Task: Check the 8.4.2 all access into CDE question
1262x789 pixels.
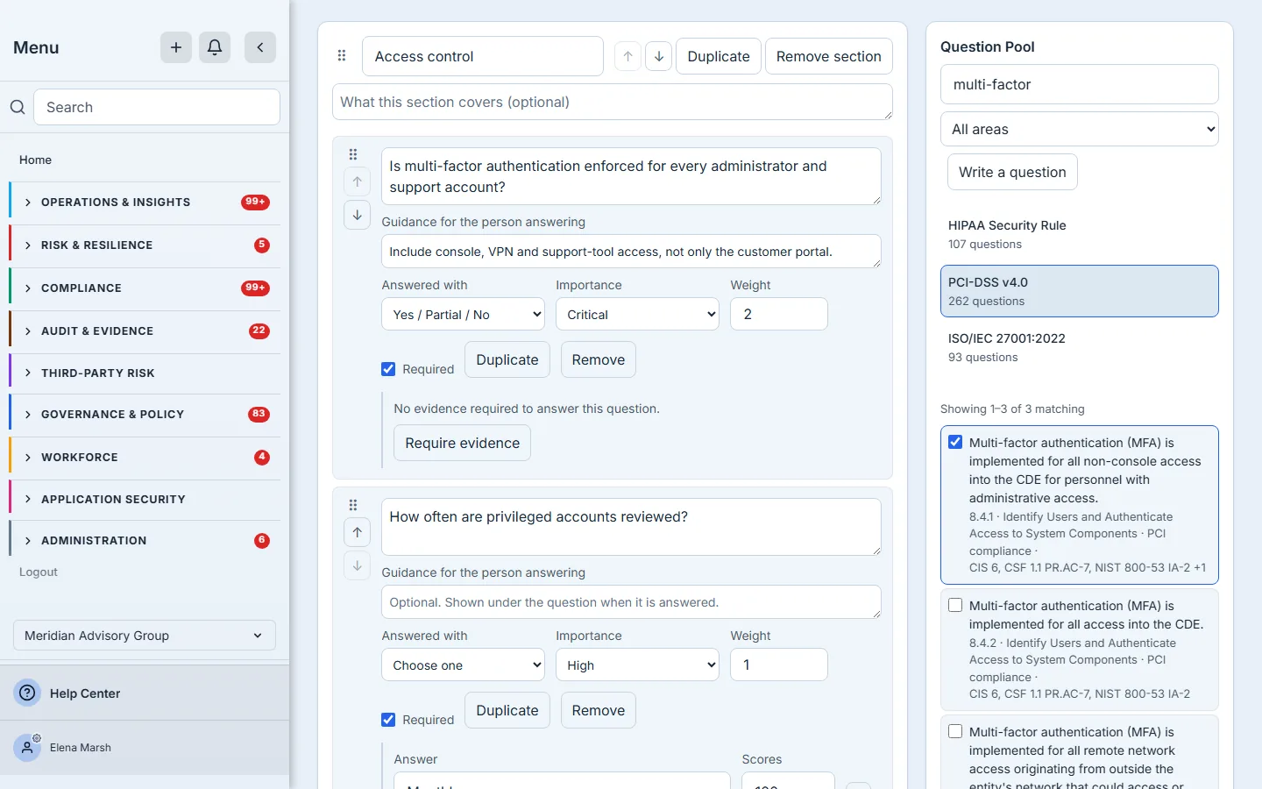Action: [x=955, y=605]
